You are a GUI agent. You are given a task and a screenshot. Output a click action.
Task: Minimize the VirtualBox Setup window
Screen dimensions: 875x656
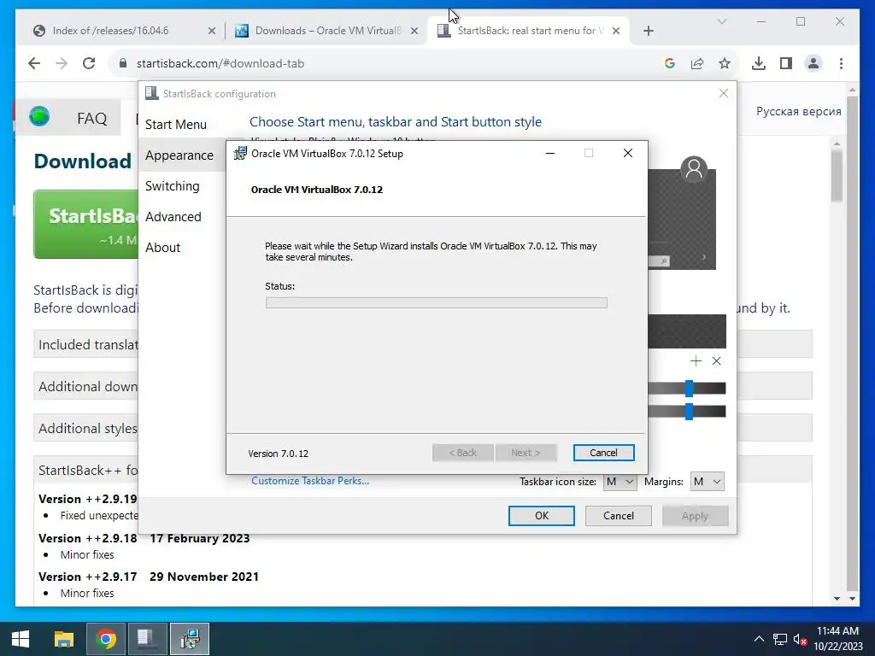[x=550, y=154]
